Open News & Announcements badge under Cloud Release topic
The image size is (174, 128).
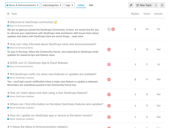tap(20, 66)
